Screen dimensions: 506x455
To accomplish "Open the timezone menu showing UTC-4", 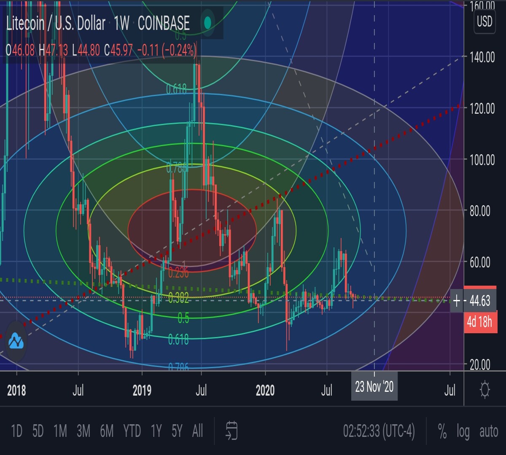I will point(379,431).
